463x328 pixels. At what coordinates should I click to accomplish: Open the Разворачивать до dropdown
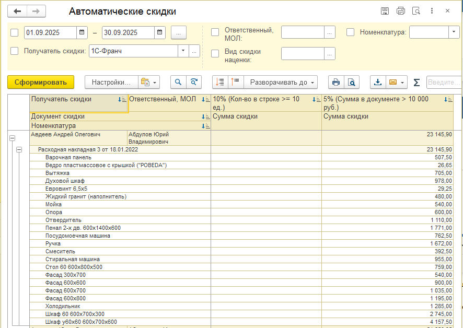coord(281,83)
